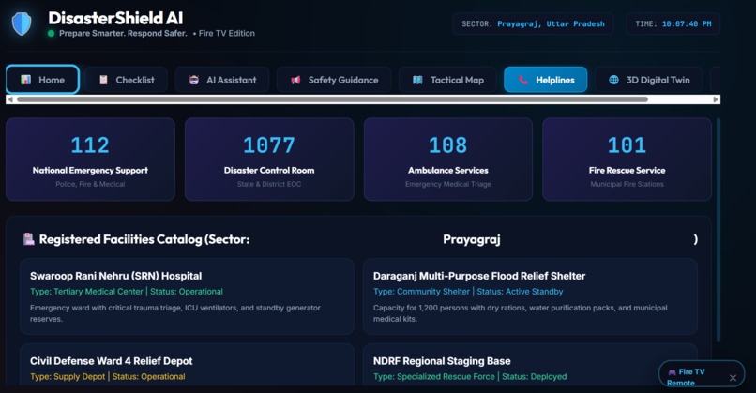Click the green online status dot

click(x=51, y=33)
